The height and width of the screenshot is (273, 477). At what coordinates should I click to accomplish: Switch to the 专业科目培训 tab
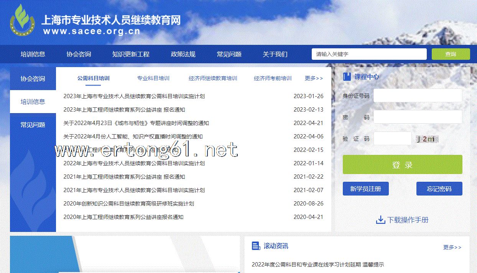[x=153, y=78]
